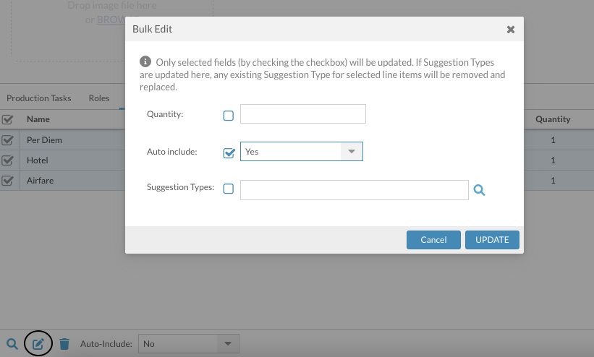This screenshot has width=594, height=357.
Task: Enable the Quantity field checkbox
Action: (229, 115)
